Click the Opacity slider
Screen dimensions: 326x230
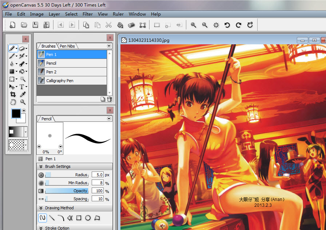click(67, 191)
